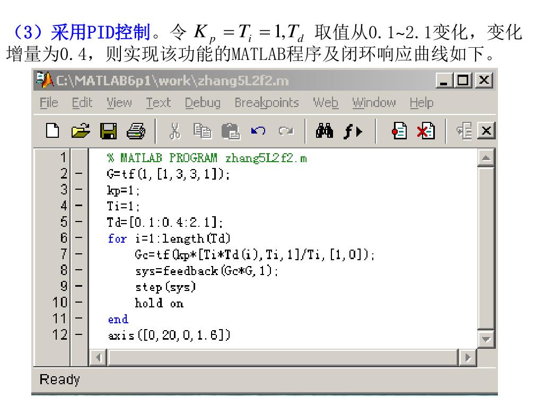Click code line 'hold on'

(159, 303)
